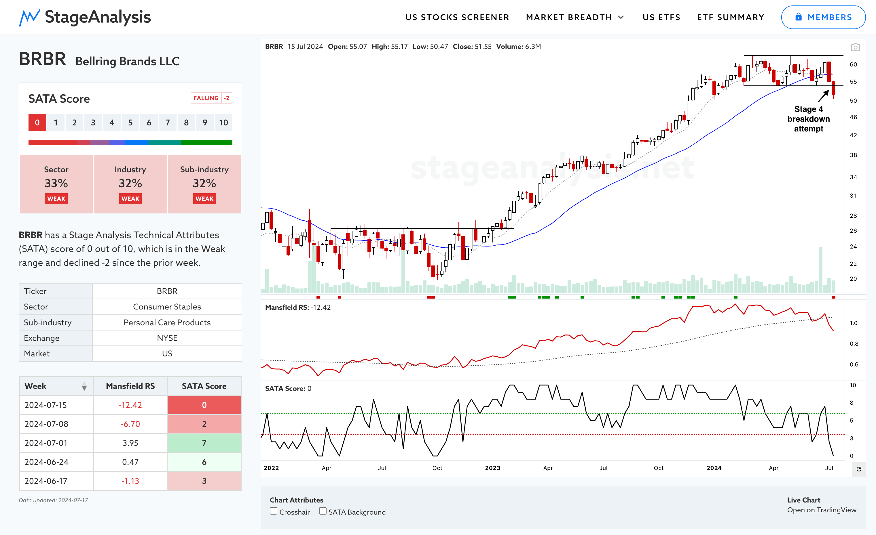The image size is (876, 535).
Task: Click the 2024-07-01 week cell
Action: click(x=56, y=443)
